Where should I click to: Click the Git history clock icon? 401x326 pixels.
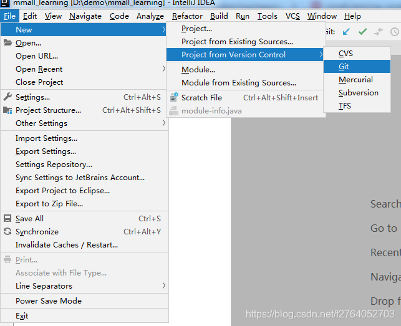(x=395, y=32)
